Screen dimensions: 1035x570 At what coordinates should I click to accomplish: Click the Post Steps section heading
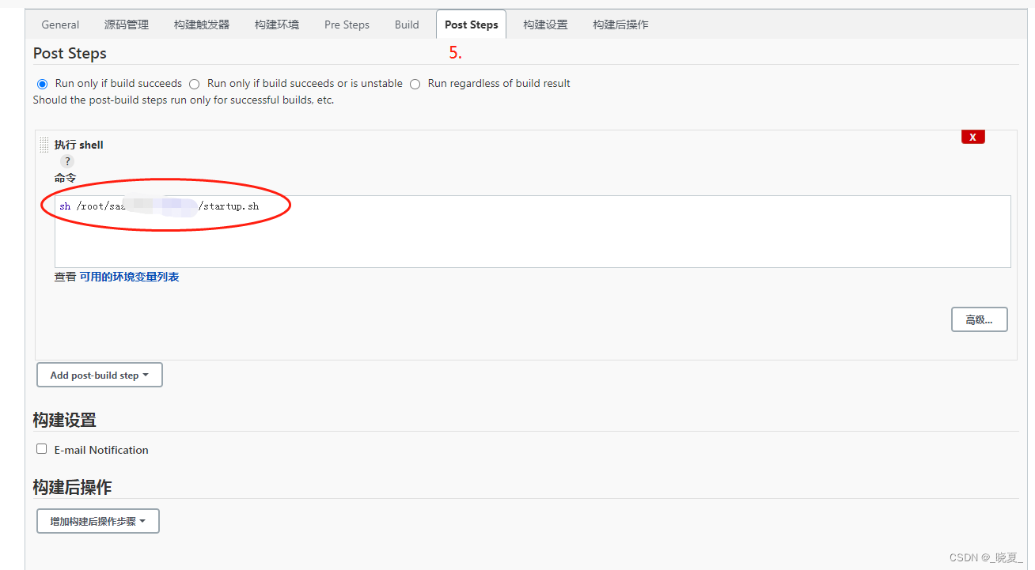[70, 53]
